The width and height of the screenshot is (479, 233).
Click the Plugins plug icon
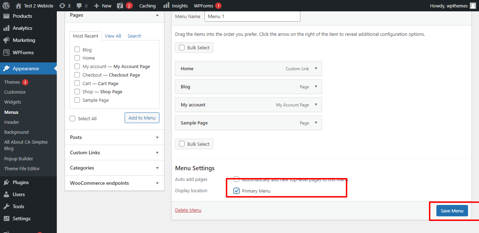click(6, 182)
